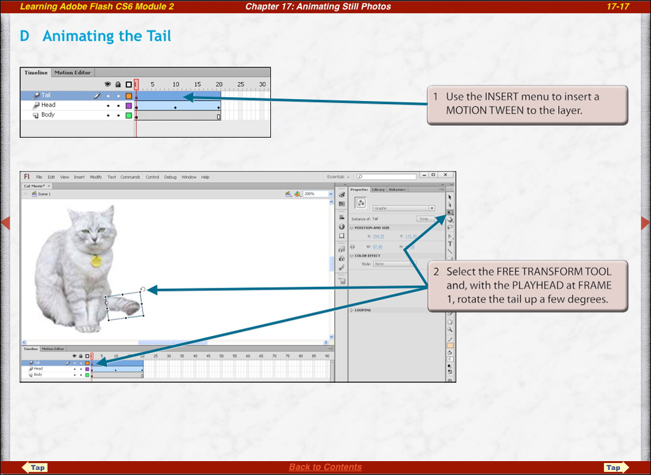
Task: Toggle lock dot for Tail layer in top timeline
Action: (118, 95)
